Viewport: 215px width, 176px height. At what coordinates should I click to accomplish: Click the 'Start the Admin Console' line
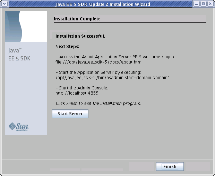coord(82,88)
